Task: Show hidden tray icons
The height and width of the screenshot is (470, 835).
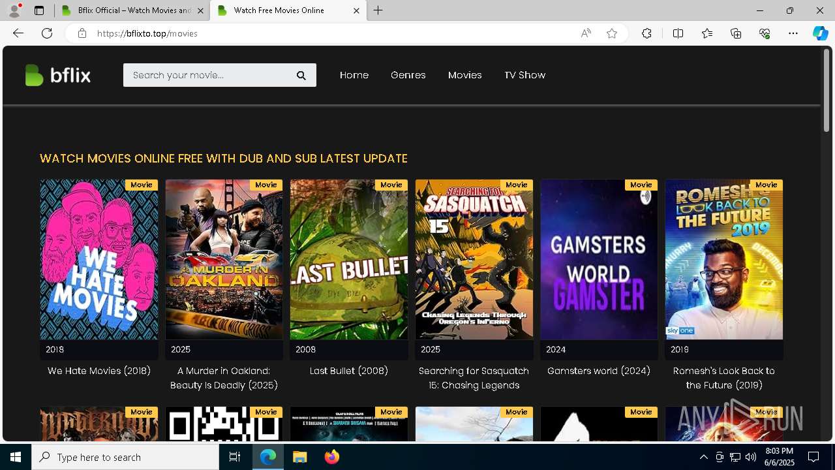Action: (x=703, y=457)
